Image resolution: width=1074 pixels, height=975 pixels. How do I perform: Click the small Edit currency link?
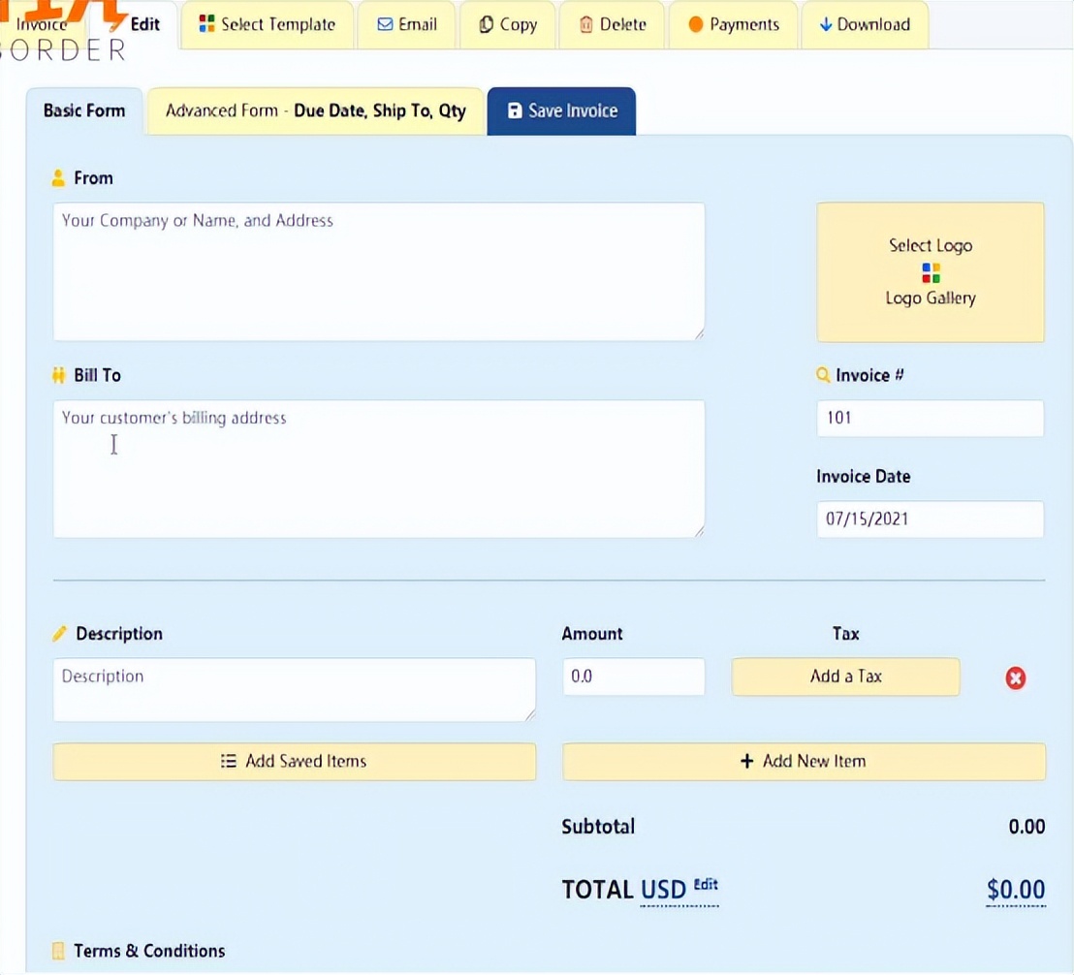click(x=706, y=884)
